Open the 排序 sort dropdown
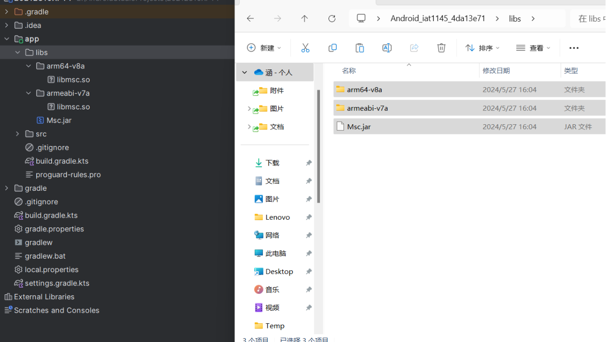The image size is (606, 342). coord(482,48)
